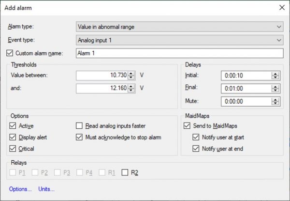The width and height of the screenshot is (290, 201).
Task: Toggle the Active checkbox
Action: (x=13, y=125)
